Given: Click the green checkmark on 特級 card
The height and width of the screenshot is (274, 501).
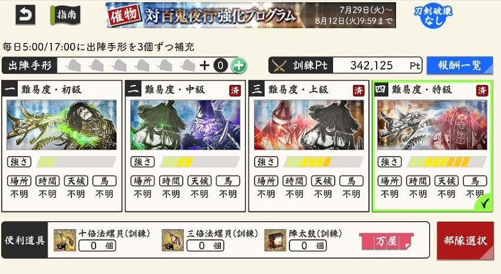Looking at the screenshot, I should pyautogui.click(x=484, y=203).
